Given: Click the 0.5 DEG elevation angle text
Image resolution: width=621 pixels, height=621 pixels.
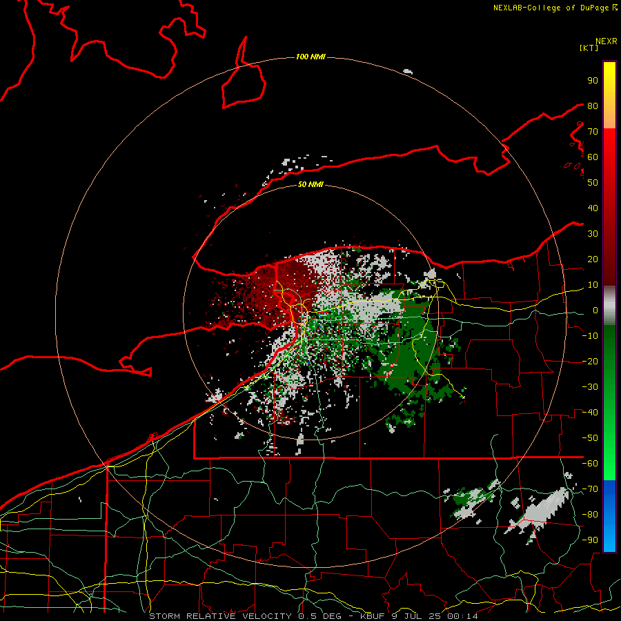Looking at the screenshot, I should (x=320, y=616).
